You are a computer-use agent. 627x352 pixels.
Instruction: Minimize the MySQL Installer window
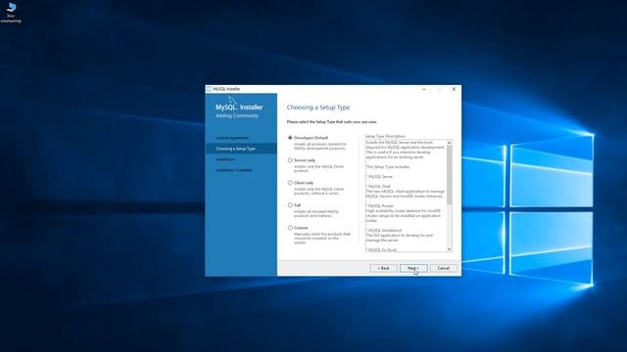(424, 89)
